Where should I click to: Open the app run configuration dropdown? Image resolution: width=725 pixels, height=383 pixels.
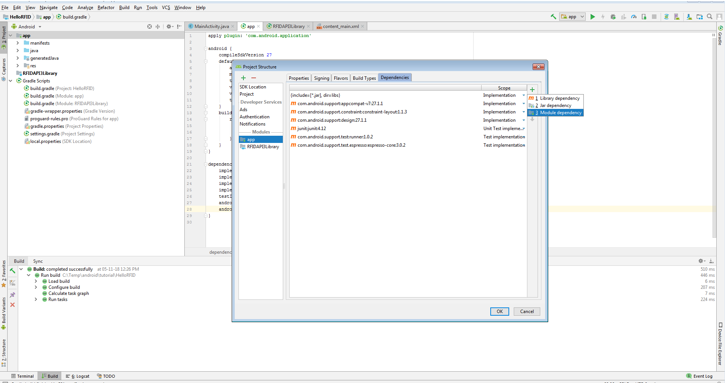[572, 17]
